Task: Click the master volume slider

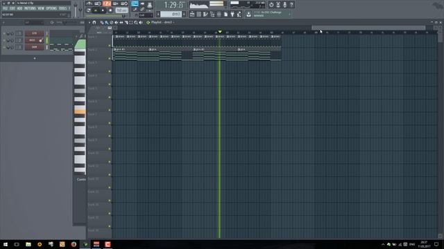Action: pyautogui.click(x=76, y=9)
